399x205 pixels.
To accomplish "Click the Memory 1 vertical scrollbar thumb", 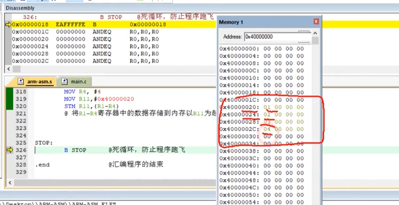I will (x=315, y=41).
